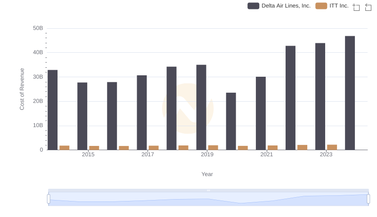The height and width of the screenshot is (217, 377).
Task: Click ITT bar for 2017
Action: tap(154, 148)
